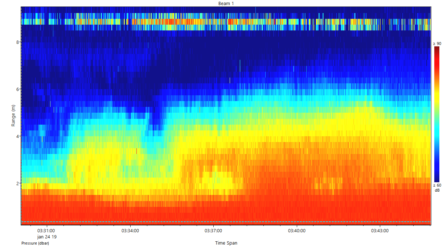Click the 03:40:00 time axis label
Image resolution: width=443 pixels, height=250 pixels.
pos(296,231)
